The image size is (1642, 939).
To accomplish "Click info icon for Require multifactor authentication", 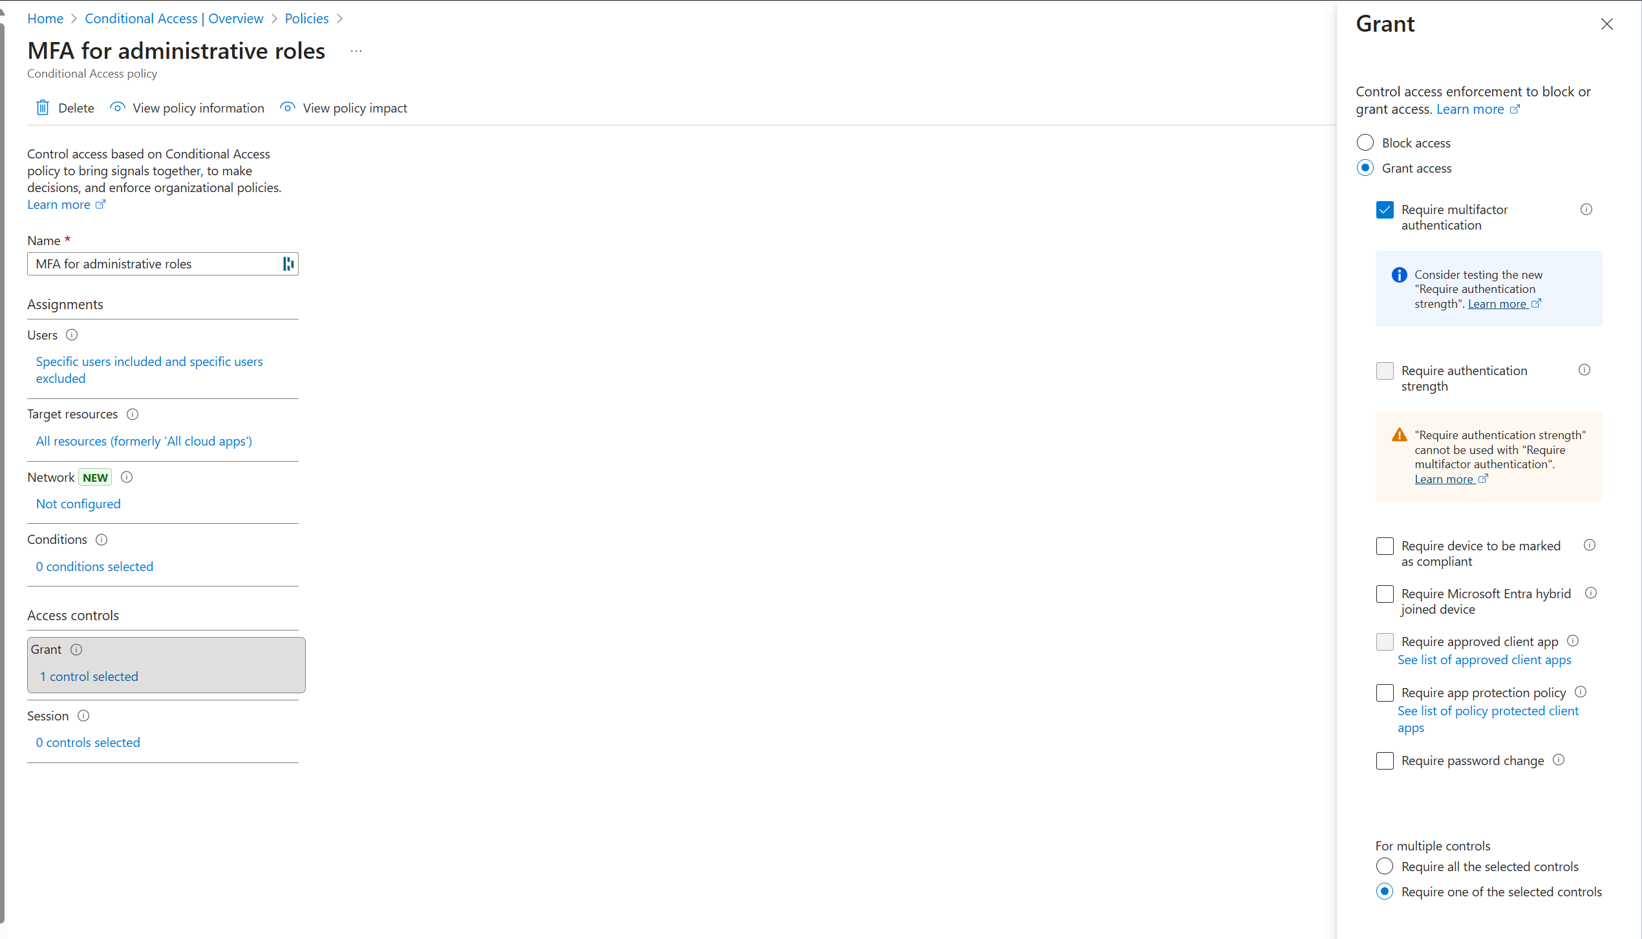I will (x=1586, y=210).
